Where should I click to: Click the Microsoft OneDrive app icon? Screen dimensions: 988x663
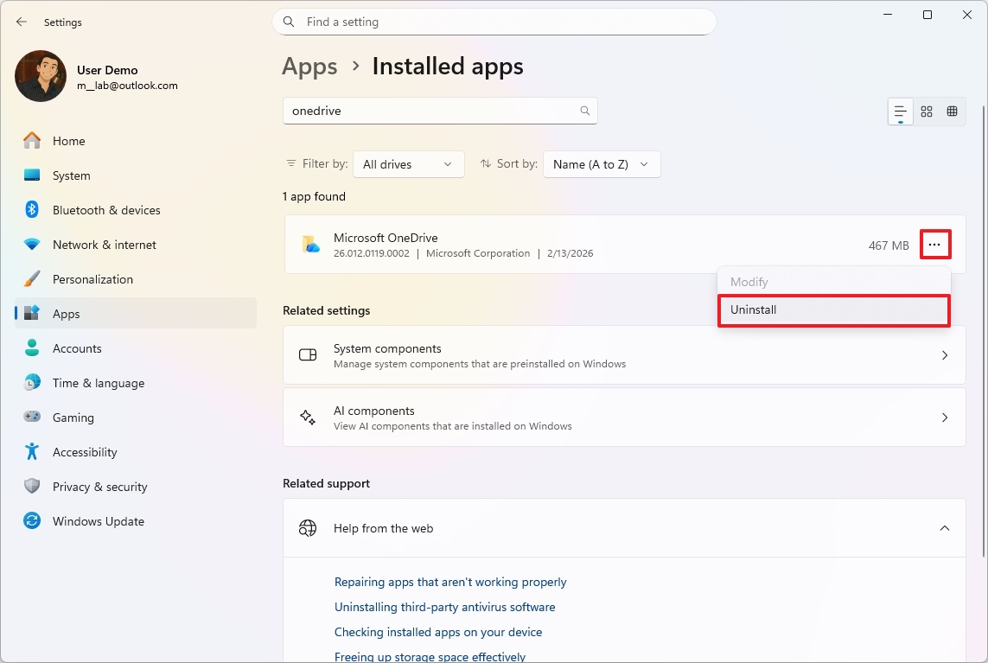pos(310,244)
